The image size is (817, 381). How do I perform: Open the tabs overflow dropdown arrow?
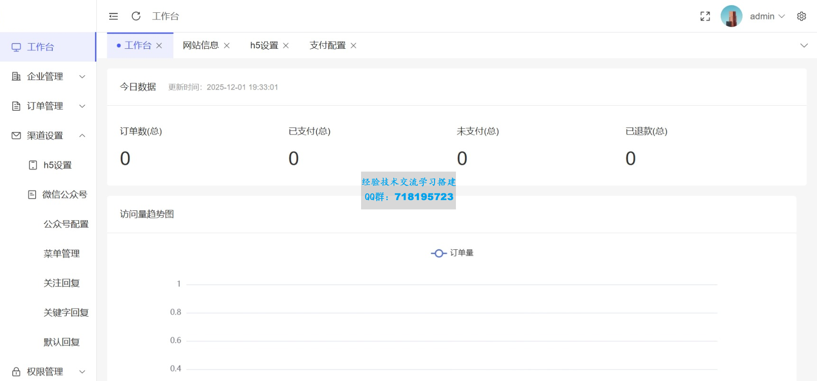pyautogui.click(x=804, y=45)
